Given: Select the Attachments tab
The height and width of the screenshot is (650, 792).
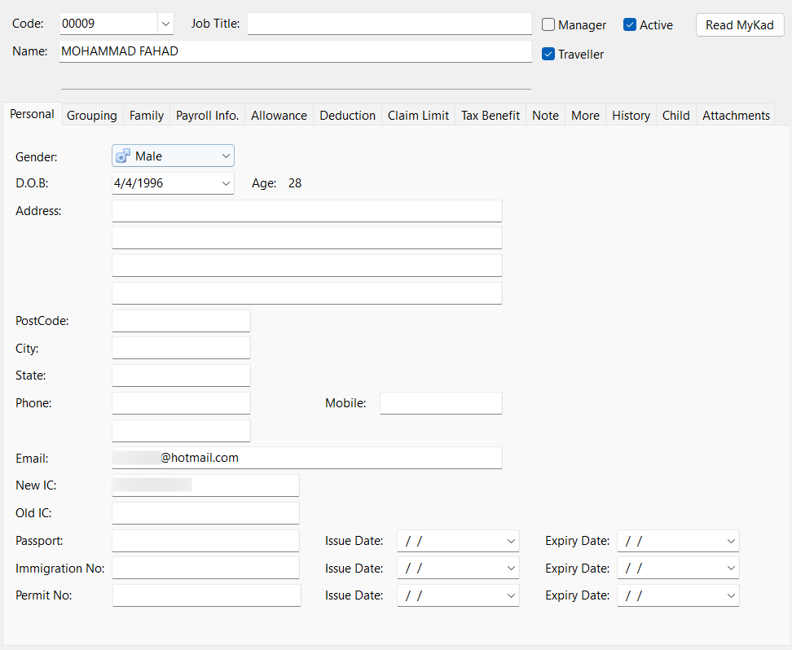Looking at the screenshot, I should pos(736,116).
